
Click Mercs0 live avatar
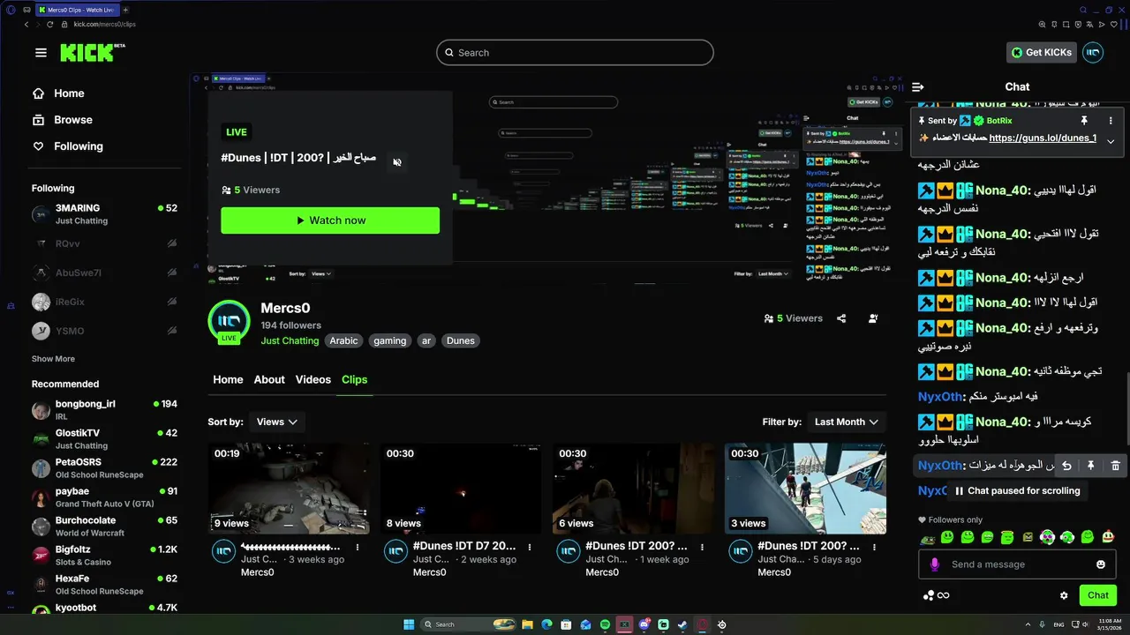[x=229, y=322]
